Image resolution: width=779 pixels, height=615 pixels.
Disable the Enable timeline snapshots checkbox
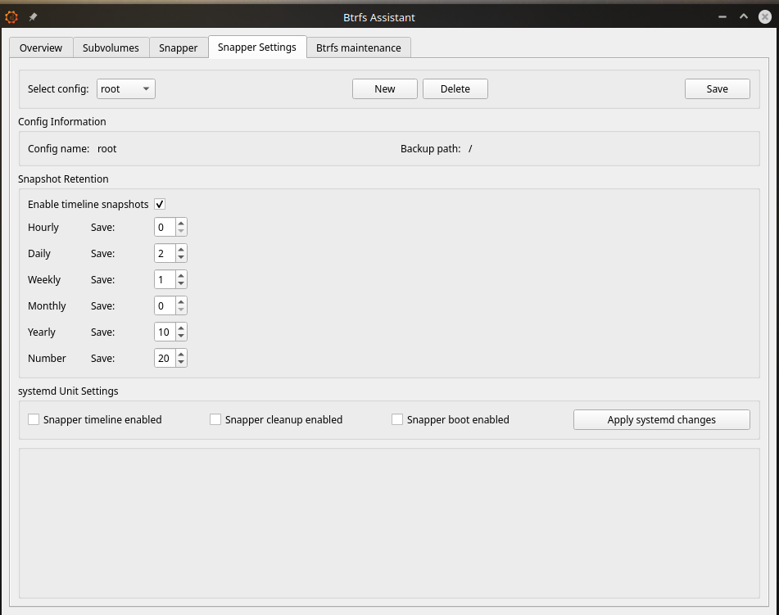160,204
